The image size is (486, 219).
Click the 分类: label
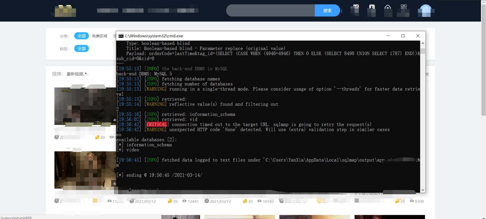pos(64,36)
